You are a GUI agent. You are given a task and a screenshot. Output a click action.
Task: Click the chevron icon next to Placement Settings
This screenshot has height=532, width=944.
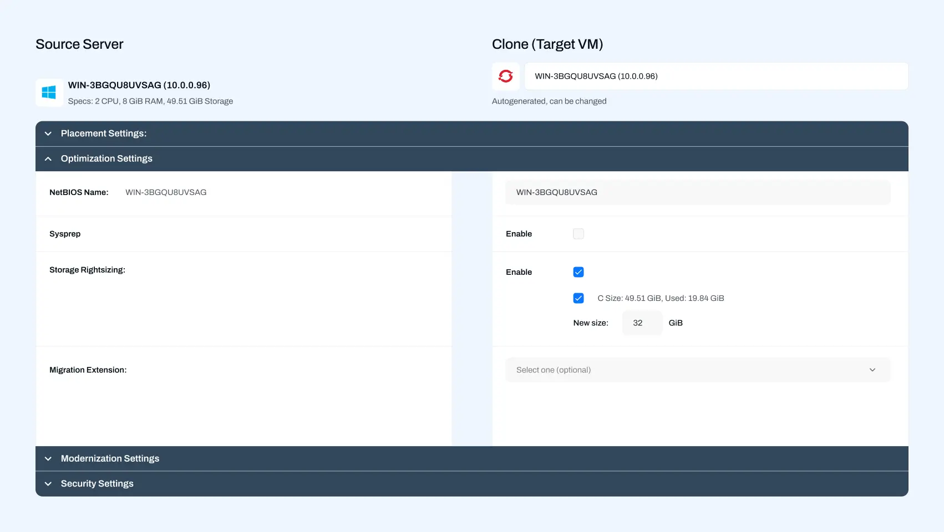[x=48, y=134]
